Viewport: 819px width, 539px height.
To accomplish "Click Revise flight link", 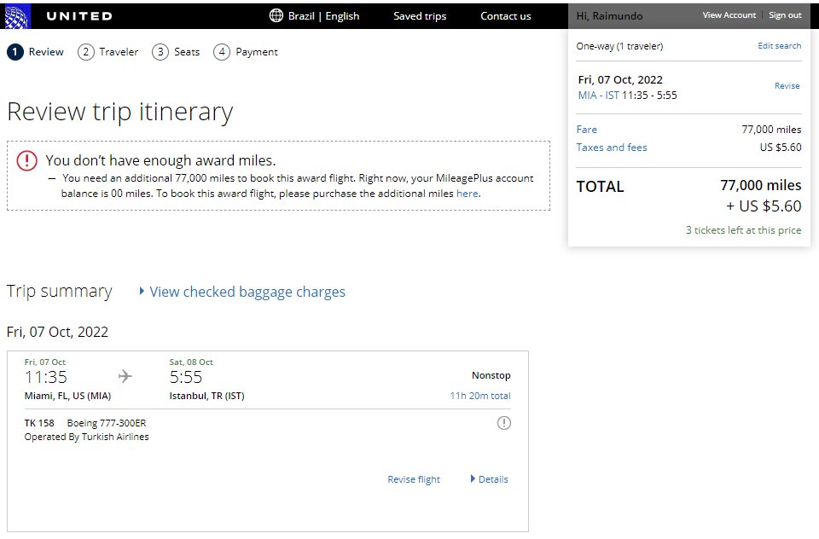I will click(414, 479).
